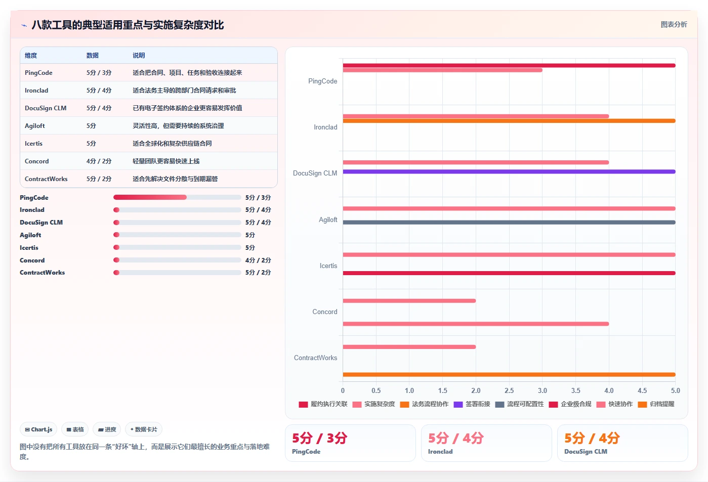Image resolution: width=708 pixels, height=482 pixels.
Task: Click 轻量团队更容易快速上线 description
Action: 166,161
